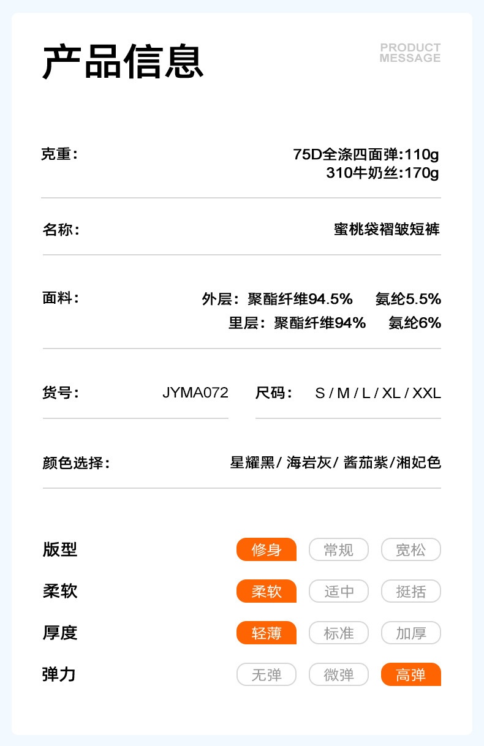Click the 高弹 elasticity option

click(410, 674)
